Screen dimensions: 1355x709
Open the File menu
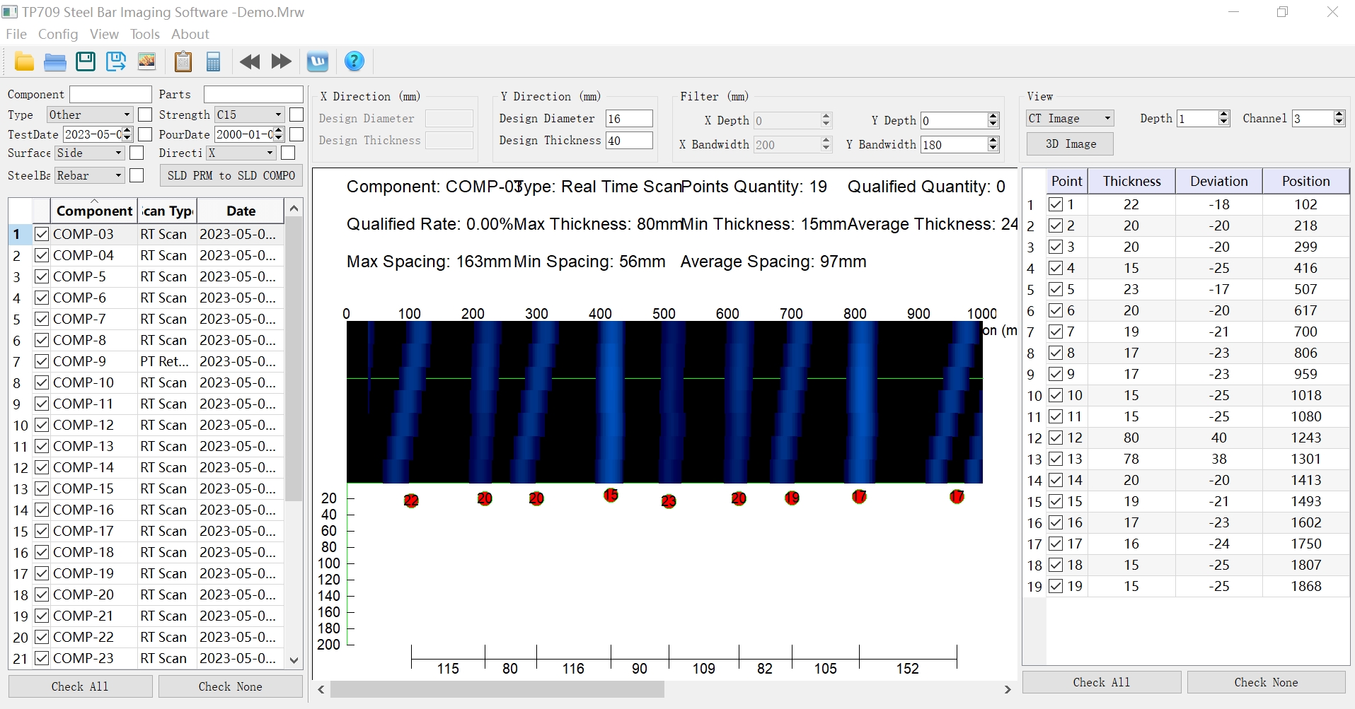tap(16, 35)
